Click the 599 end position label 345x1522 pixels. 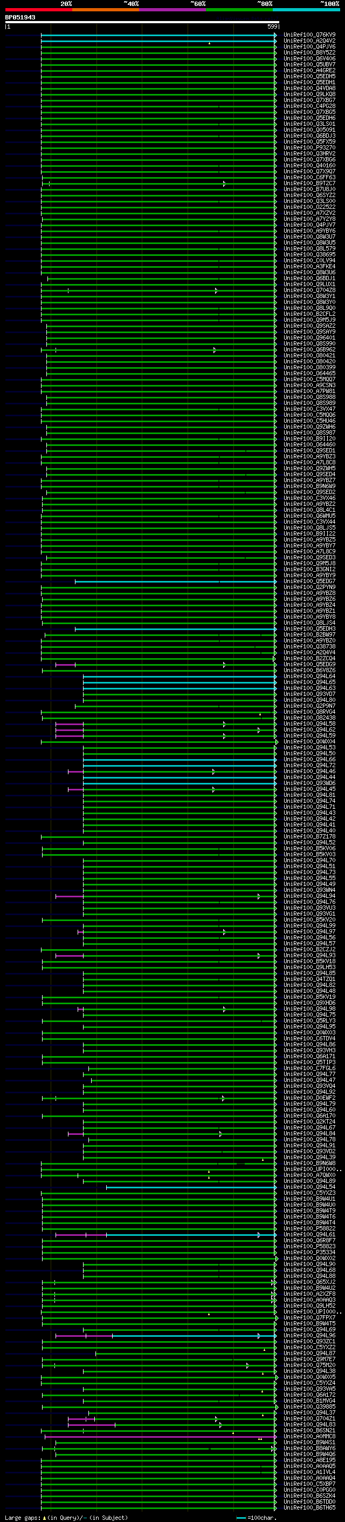coord(272,26)
